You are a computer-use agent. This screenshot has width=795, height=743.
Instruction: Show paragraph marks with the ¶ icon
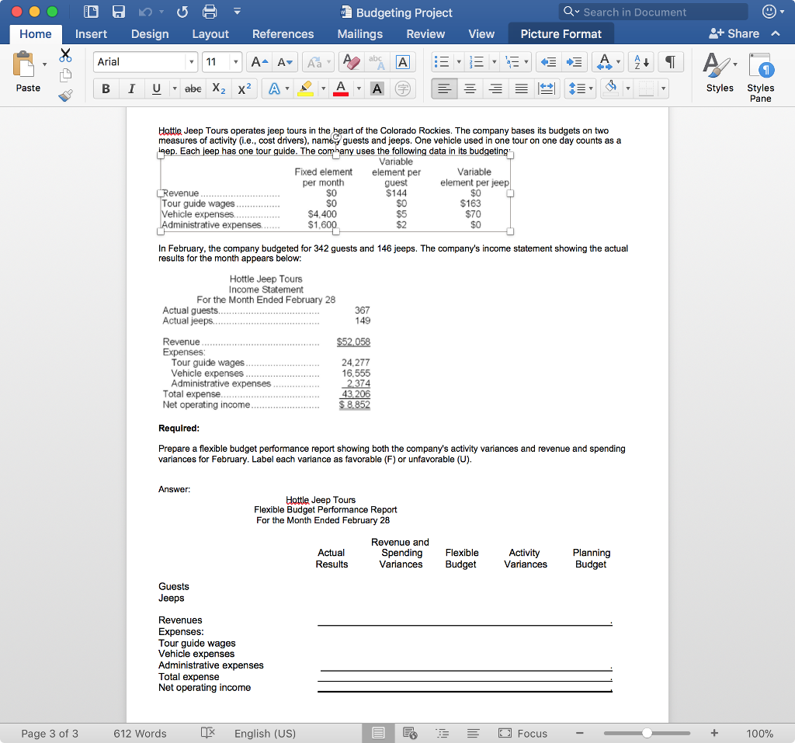point(671,62)
